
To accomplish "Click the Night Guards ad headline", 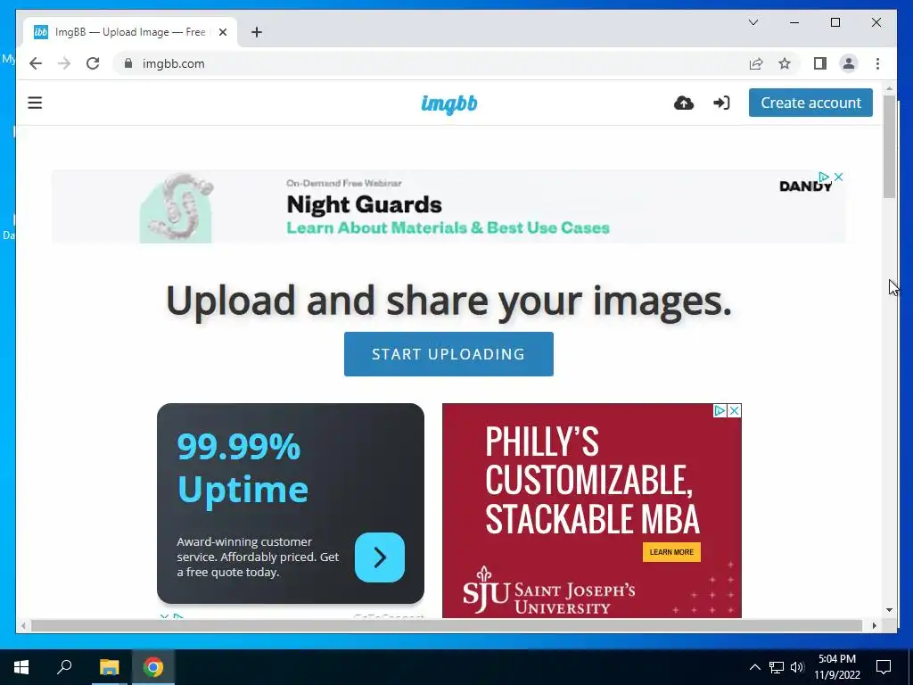I will pos(365,204).
